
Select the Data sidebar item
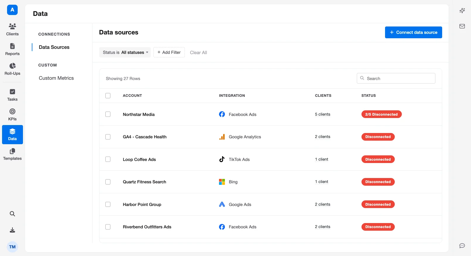pyautogui.click(x=12, y=134)
